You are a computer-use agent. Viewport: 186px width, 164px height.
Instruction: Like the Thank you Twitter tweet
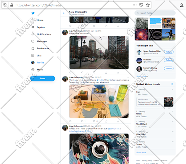tap(94, 121)
